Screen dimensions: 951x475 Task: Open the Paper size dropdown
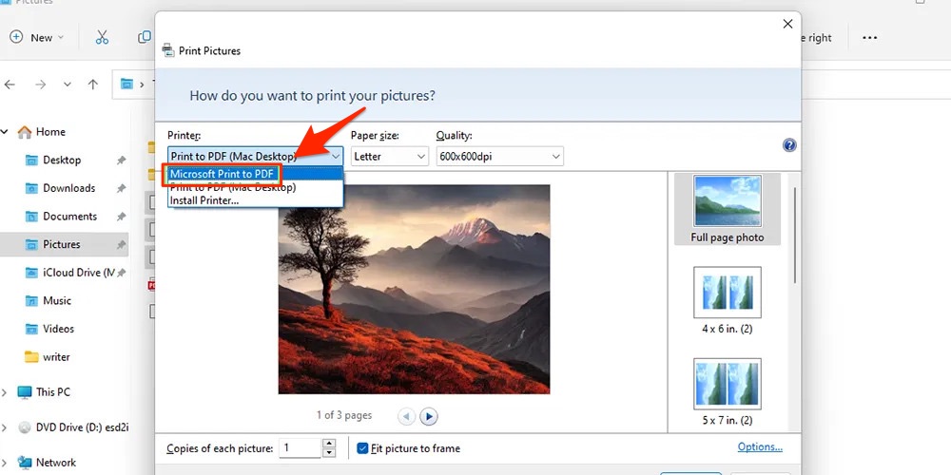tap(390, 157)
